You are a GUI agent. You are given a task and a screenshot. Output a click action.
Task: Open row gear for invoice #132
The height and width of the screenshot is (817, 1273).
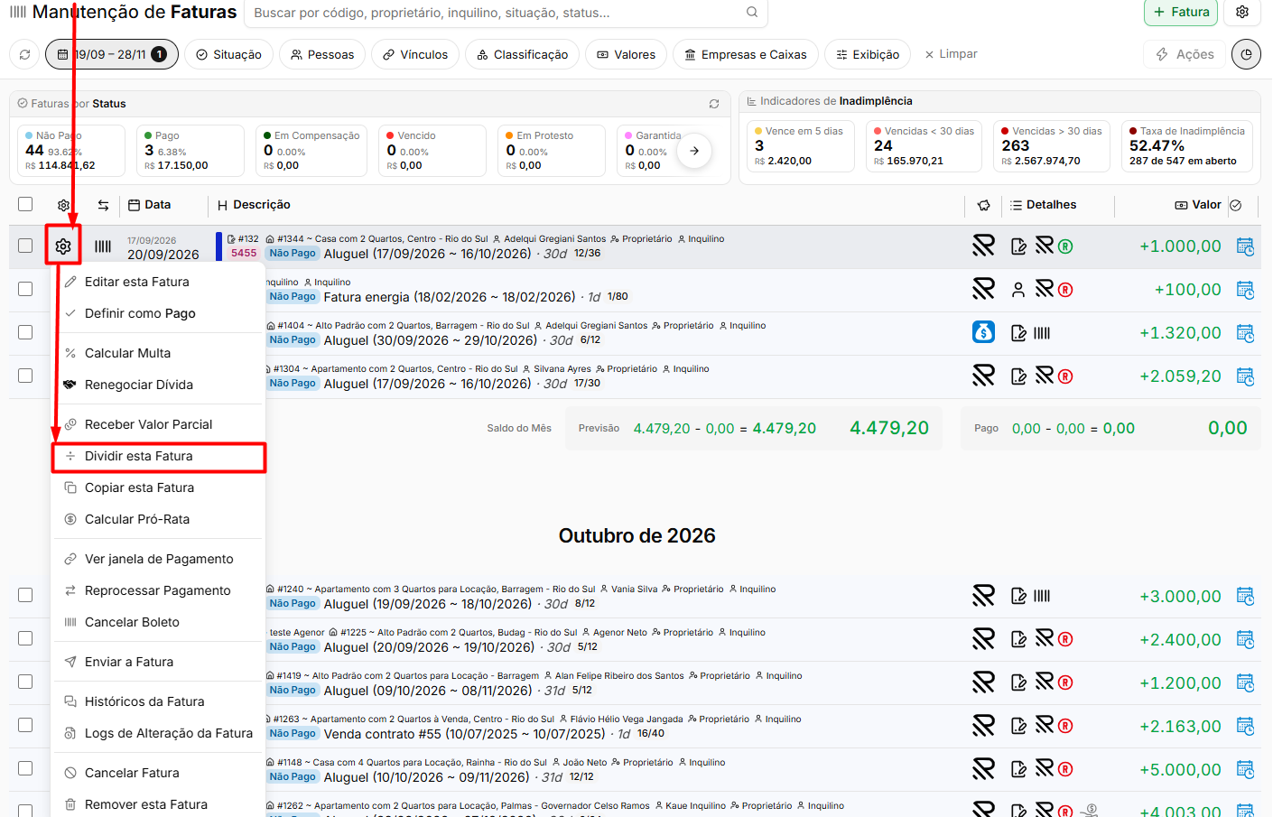coord(63,246)
